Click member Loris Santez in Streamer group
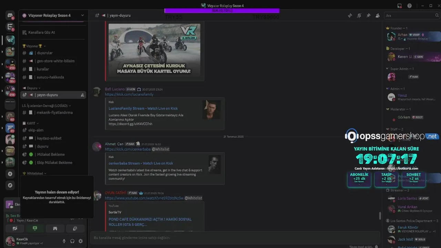 [412, 198]
